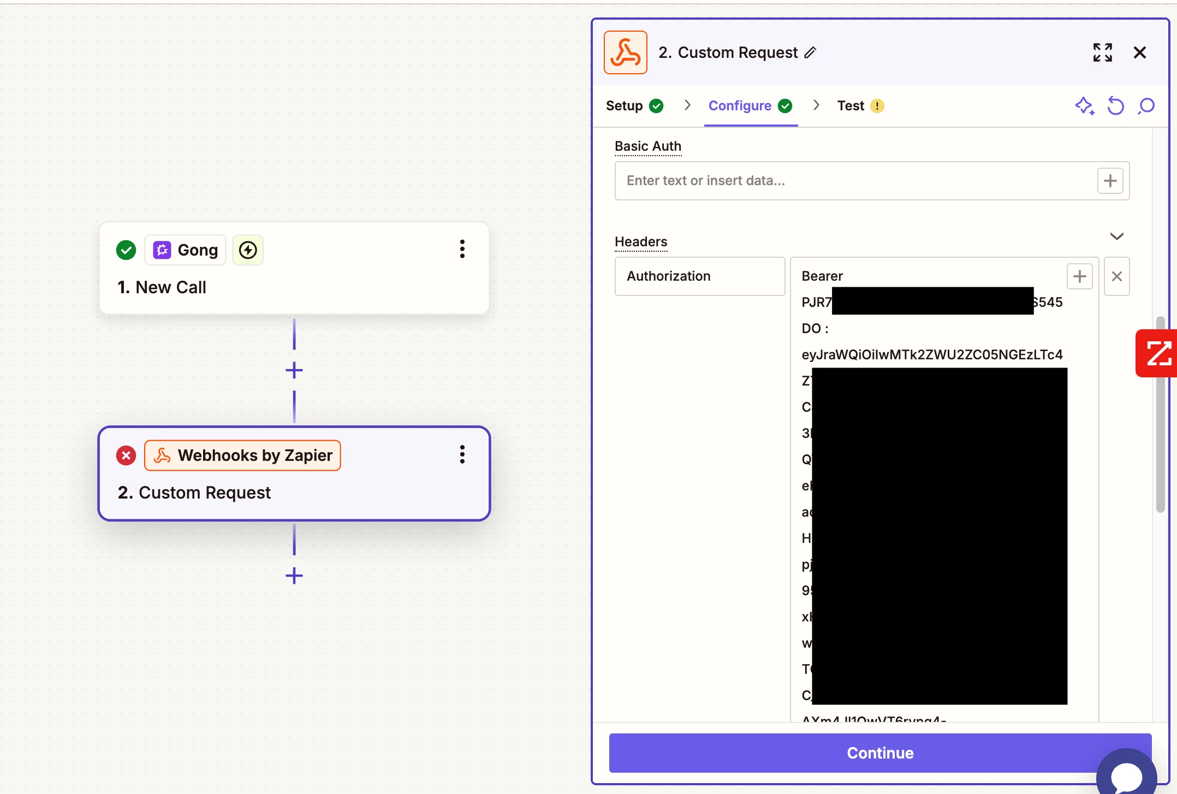
Task: Select the Gong New Call step card
Action: tap(294, 268)
